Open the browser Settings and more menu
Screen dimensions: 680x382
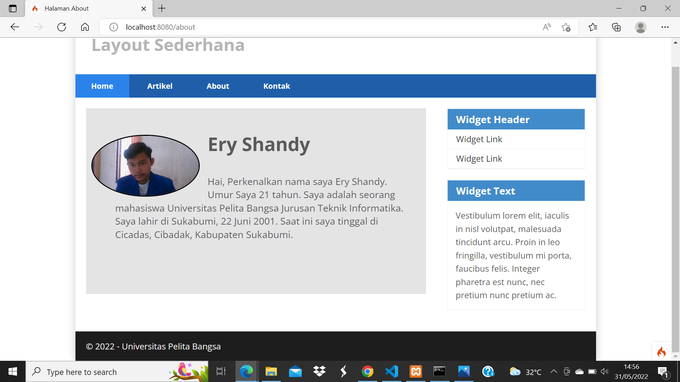[665, 27]
